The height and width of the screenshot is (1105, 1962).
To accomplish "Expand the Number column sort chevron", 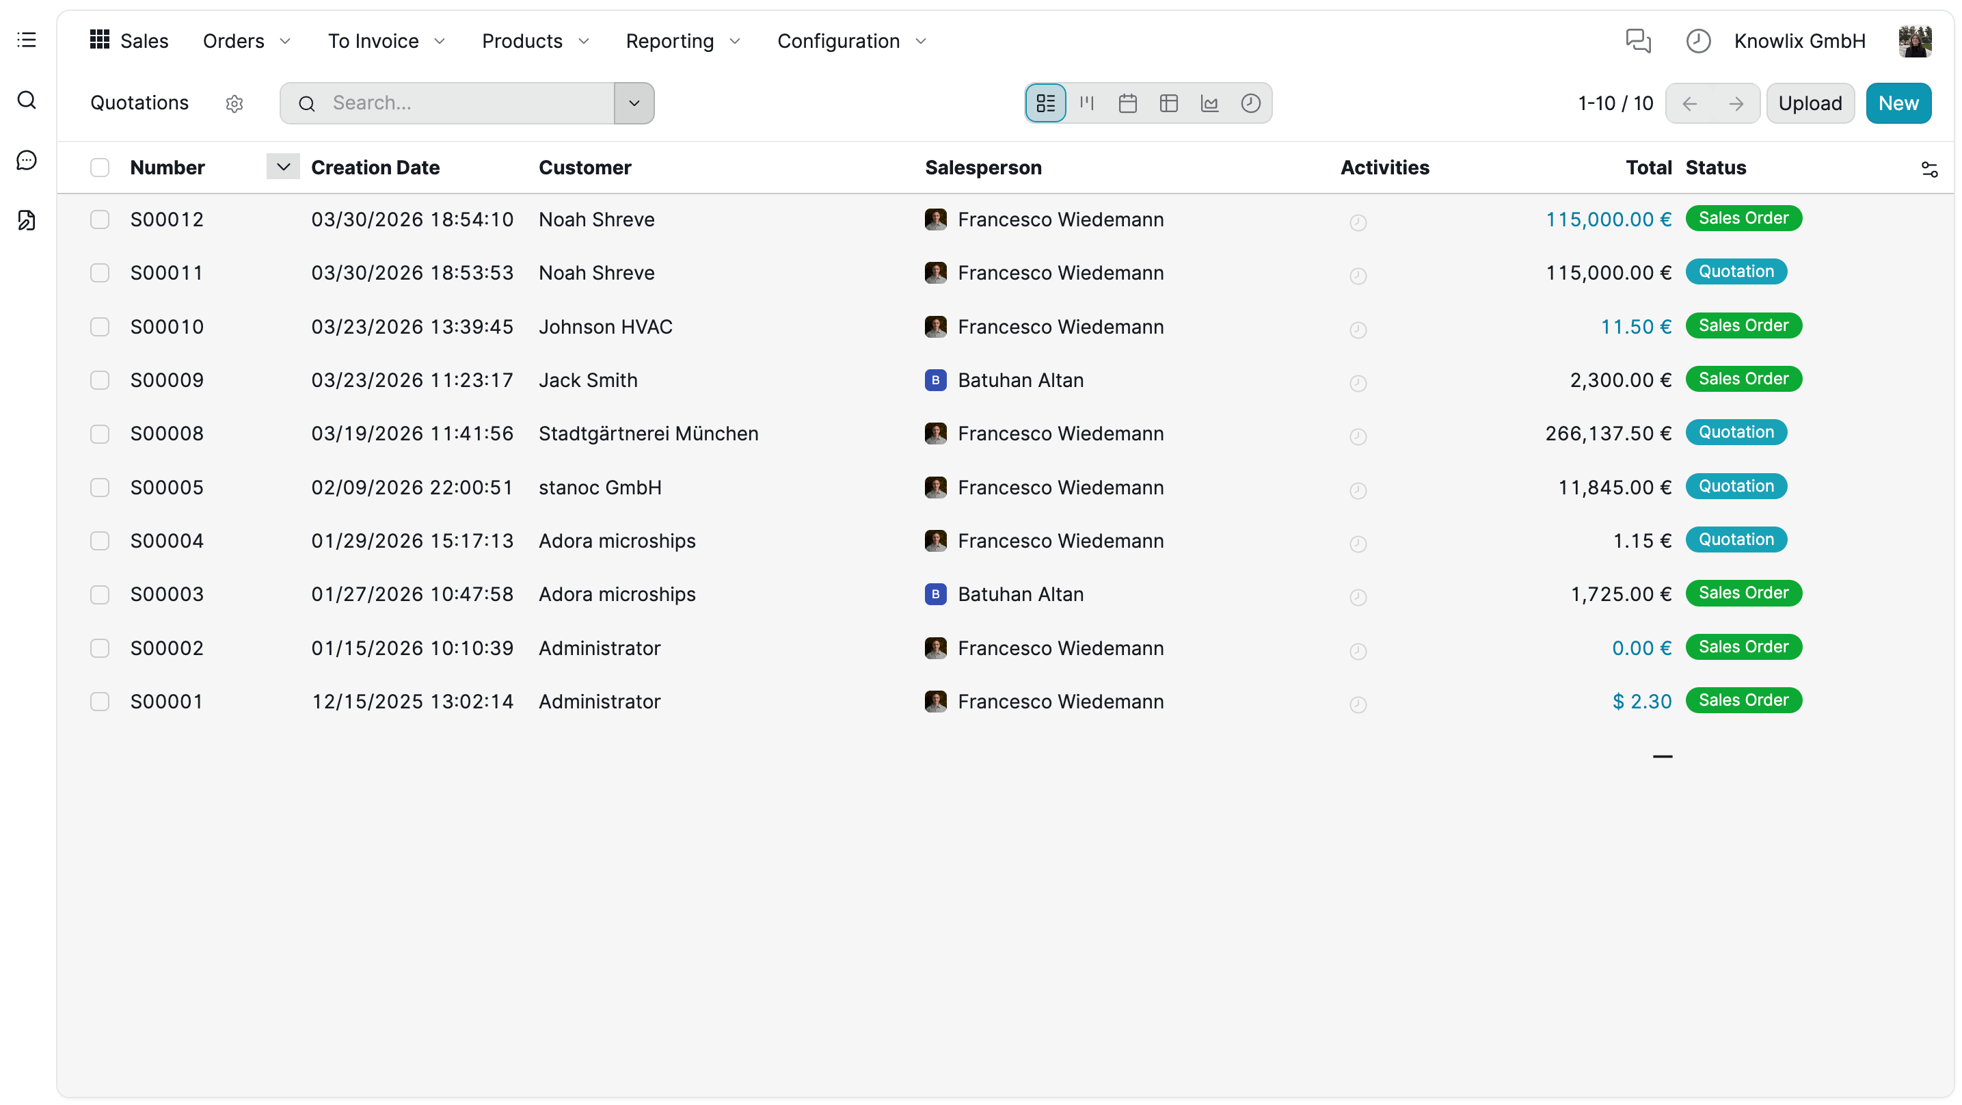I will [x=282, y=167].
